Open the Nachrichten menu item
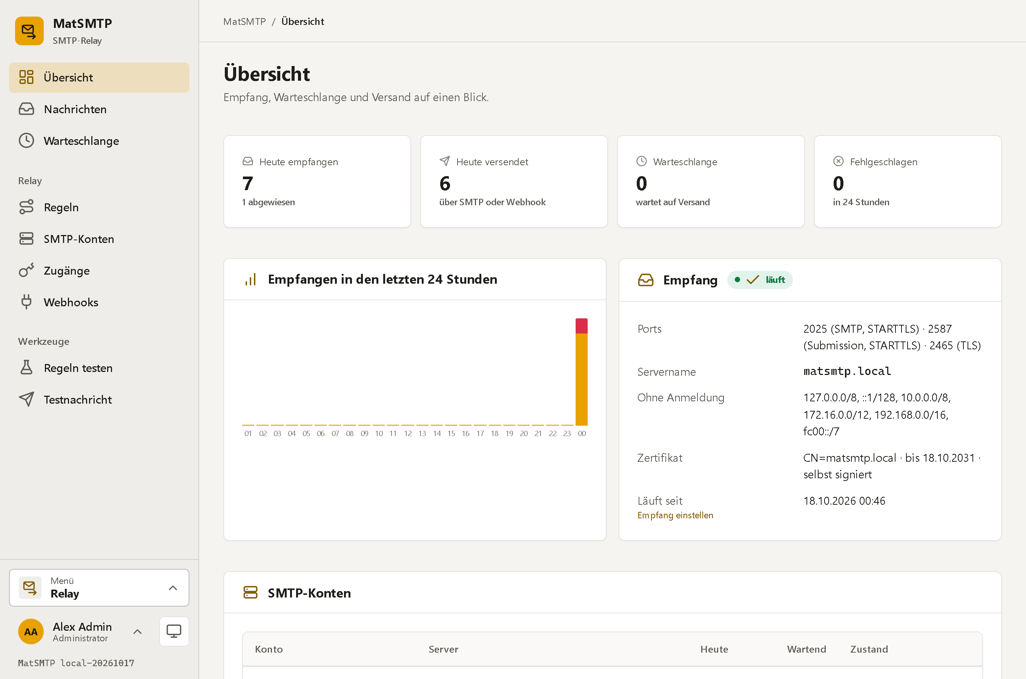This screenshot has width=1026, height=679. tap(99, 109)
